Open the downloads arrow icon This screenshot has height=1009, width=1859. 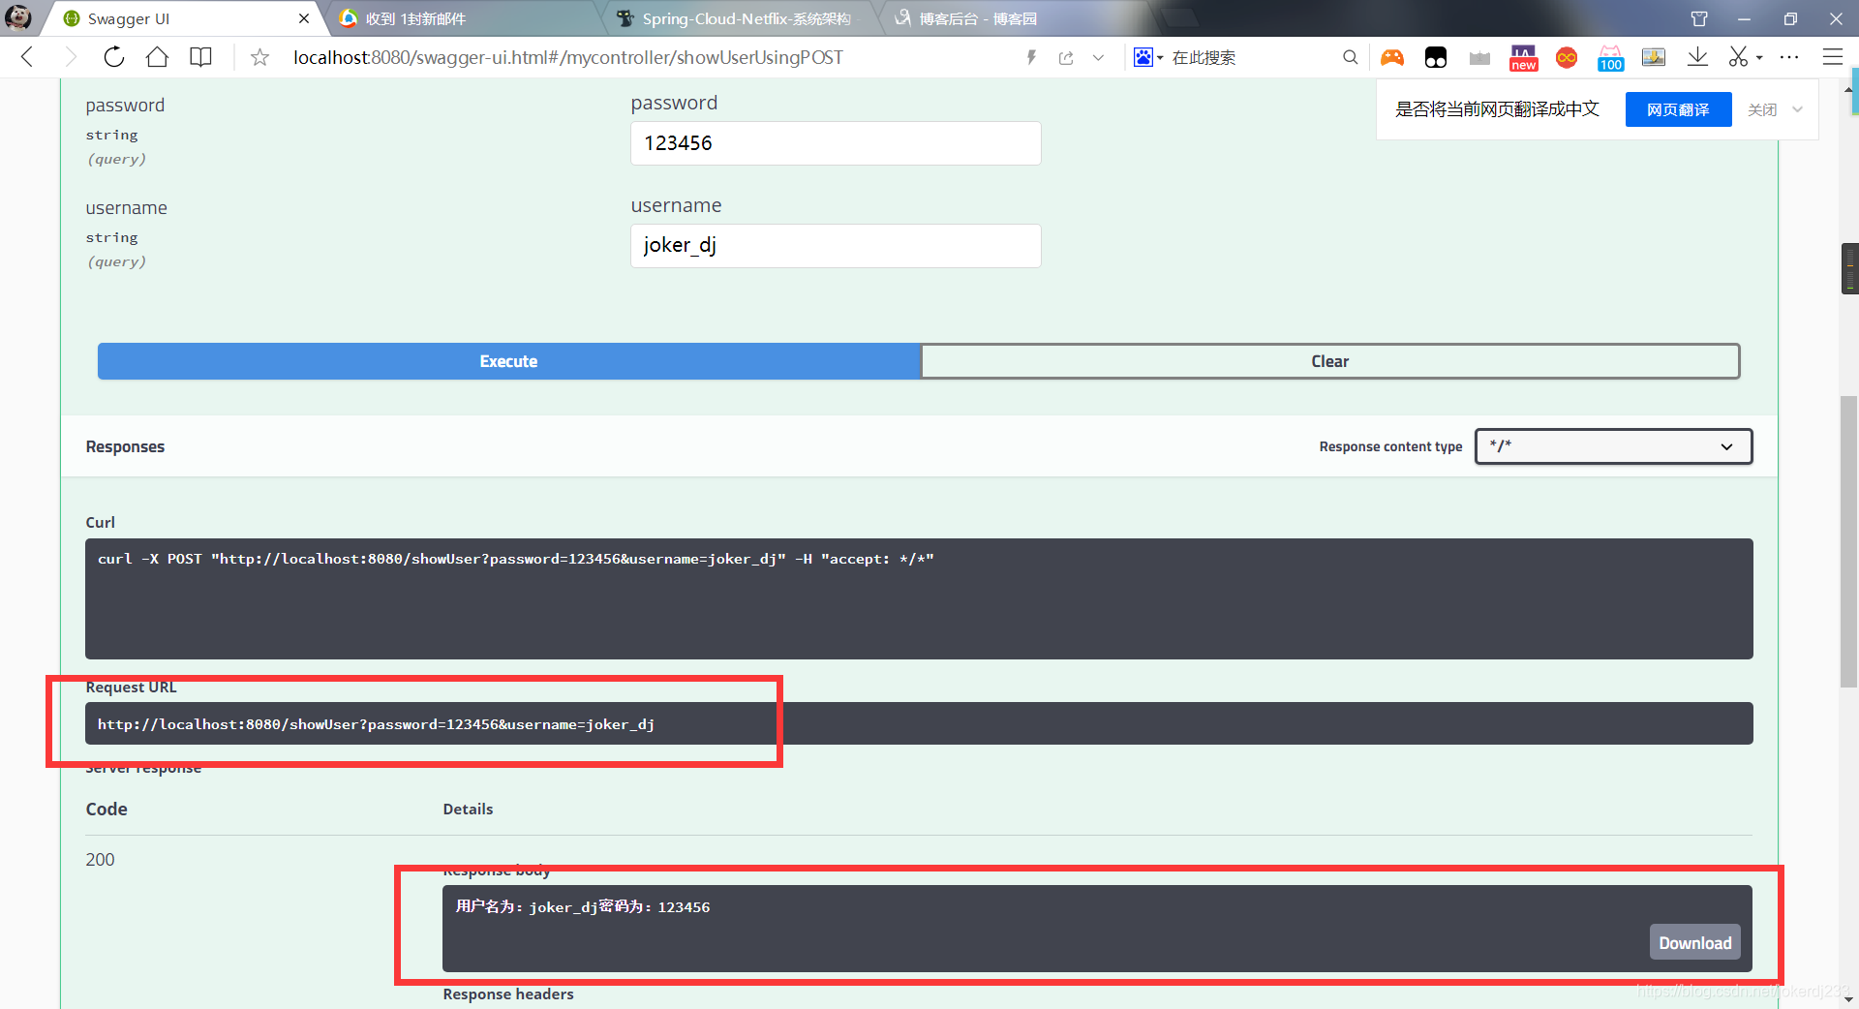point(1697,57)
